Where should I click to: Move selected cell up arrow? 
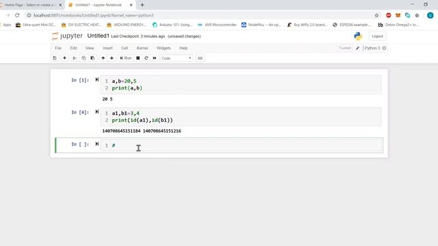pyautogui.click(x=103, y=58)
